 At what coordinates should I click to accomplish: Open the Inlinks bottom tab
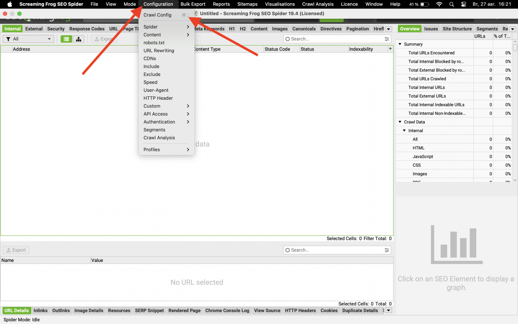tap(40, 310)
